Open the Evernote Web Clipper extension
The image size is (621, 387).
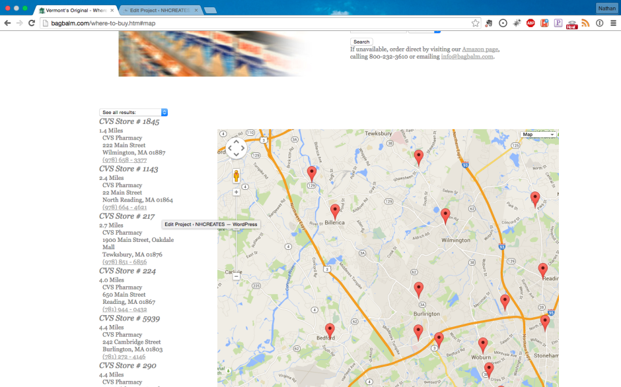pos(489,23)
